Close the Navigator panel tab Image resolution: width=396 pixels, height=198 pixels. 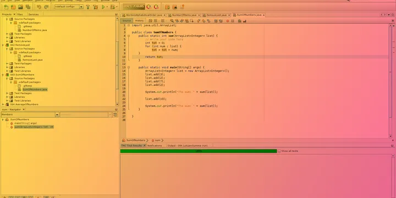pyautogui.click(x=24, y=109)
